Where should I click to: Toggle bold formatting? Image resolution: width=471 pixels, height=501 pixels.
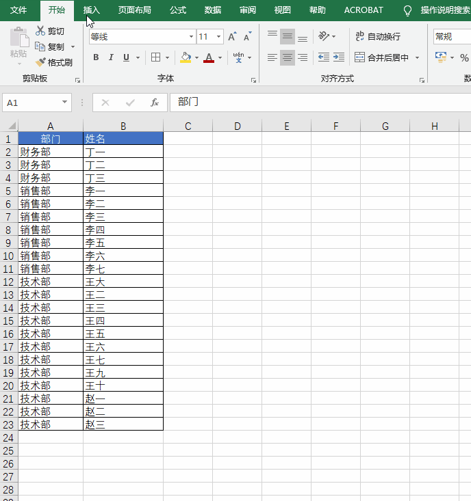[x=96, y=57]
